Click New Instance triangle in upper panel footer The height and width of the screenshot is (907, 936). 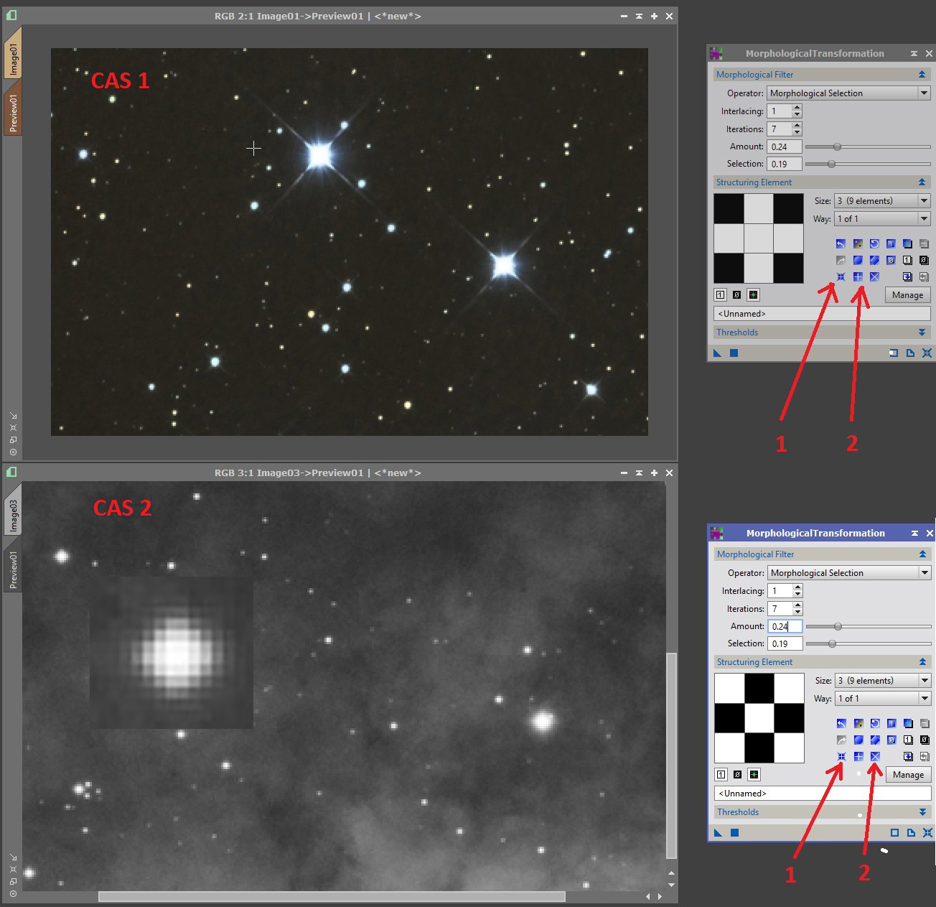[x=717, y=353]
